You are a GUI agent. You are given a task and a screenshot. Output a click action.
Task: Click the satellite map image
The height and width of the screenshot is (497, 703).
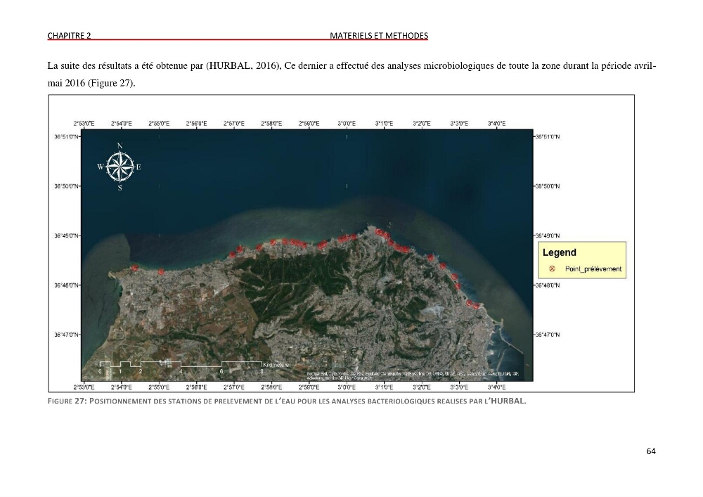coord(307,255)
